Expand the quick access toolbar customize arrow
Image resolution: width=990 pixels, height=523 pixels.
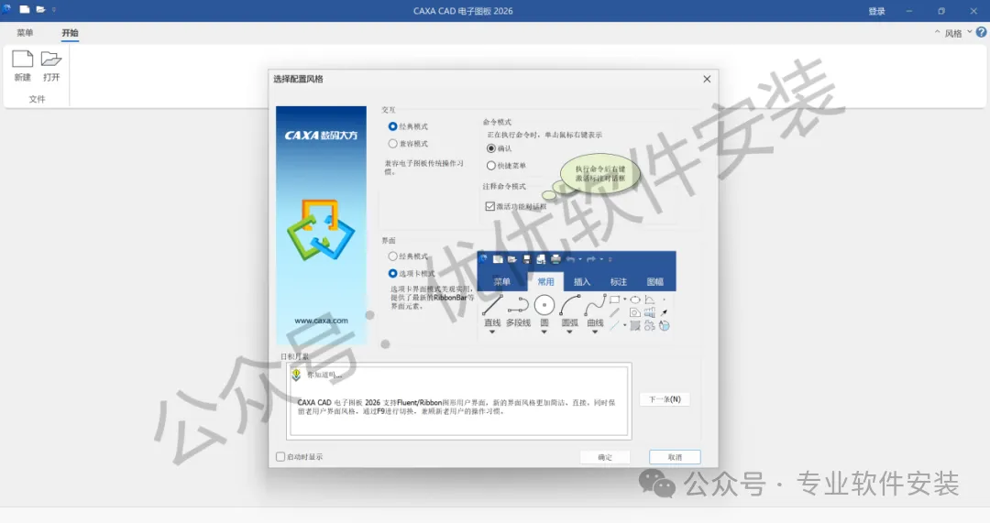[54, 10]
